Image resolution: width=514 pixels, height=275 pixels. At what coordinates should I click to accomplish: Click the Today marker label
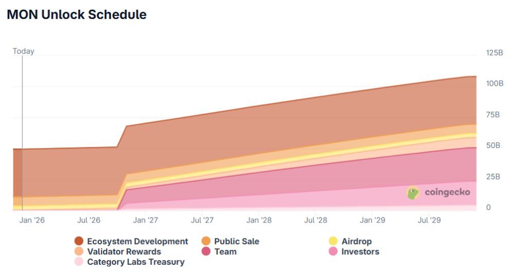[24, 51]
